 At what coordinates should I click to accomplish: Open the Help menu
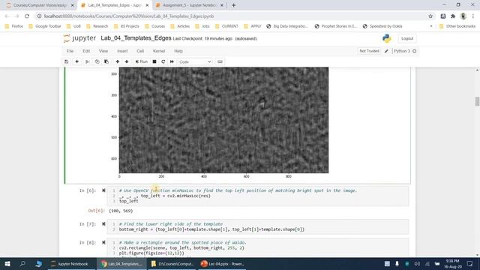[x=178, y=51]
